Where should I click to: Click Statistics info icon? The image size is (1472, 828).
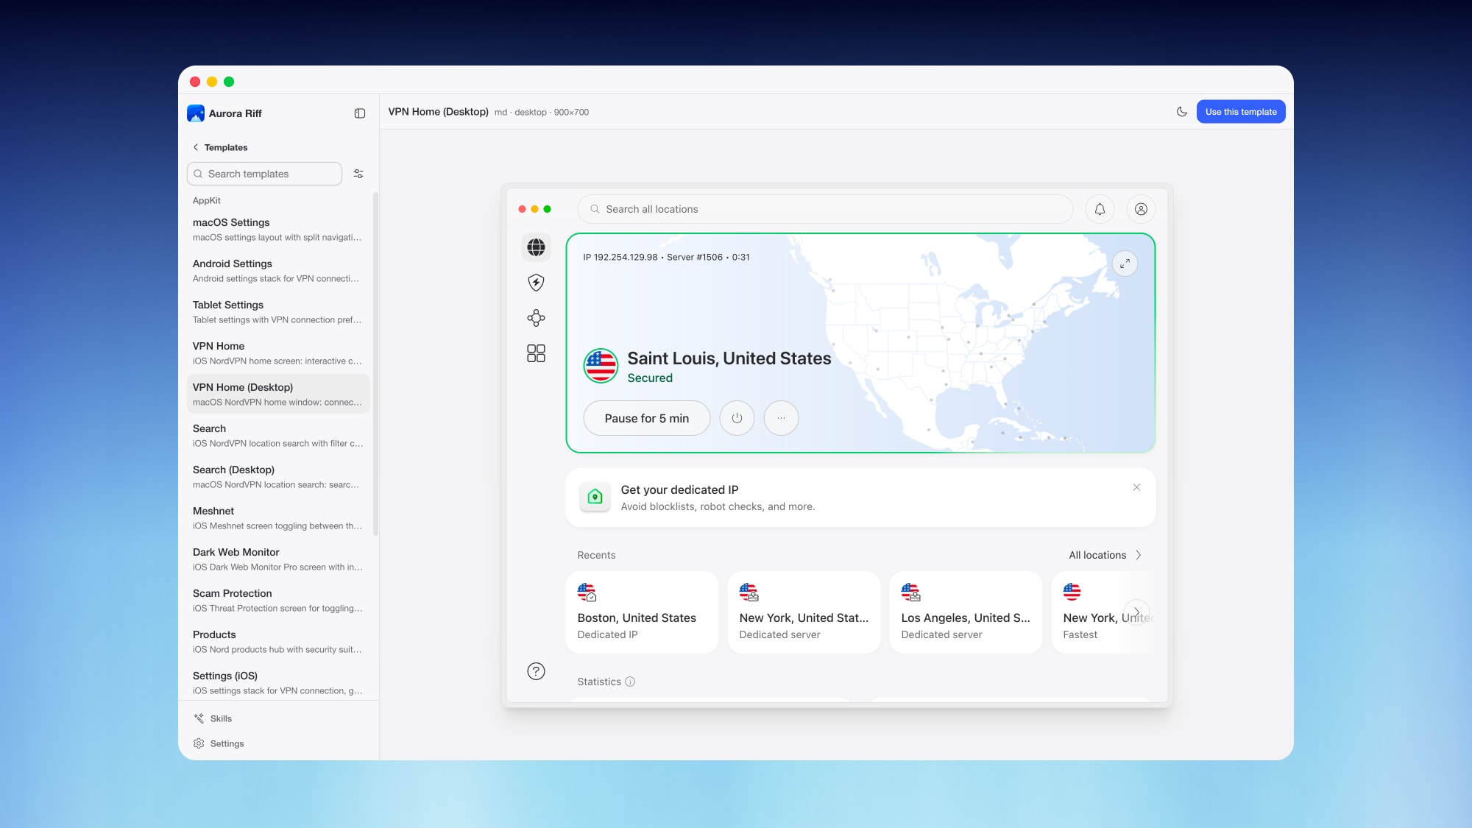click(x=630, y=682)
